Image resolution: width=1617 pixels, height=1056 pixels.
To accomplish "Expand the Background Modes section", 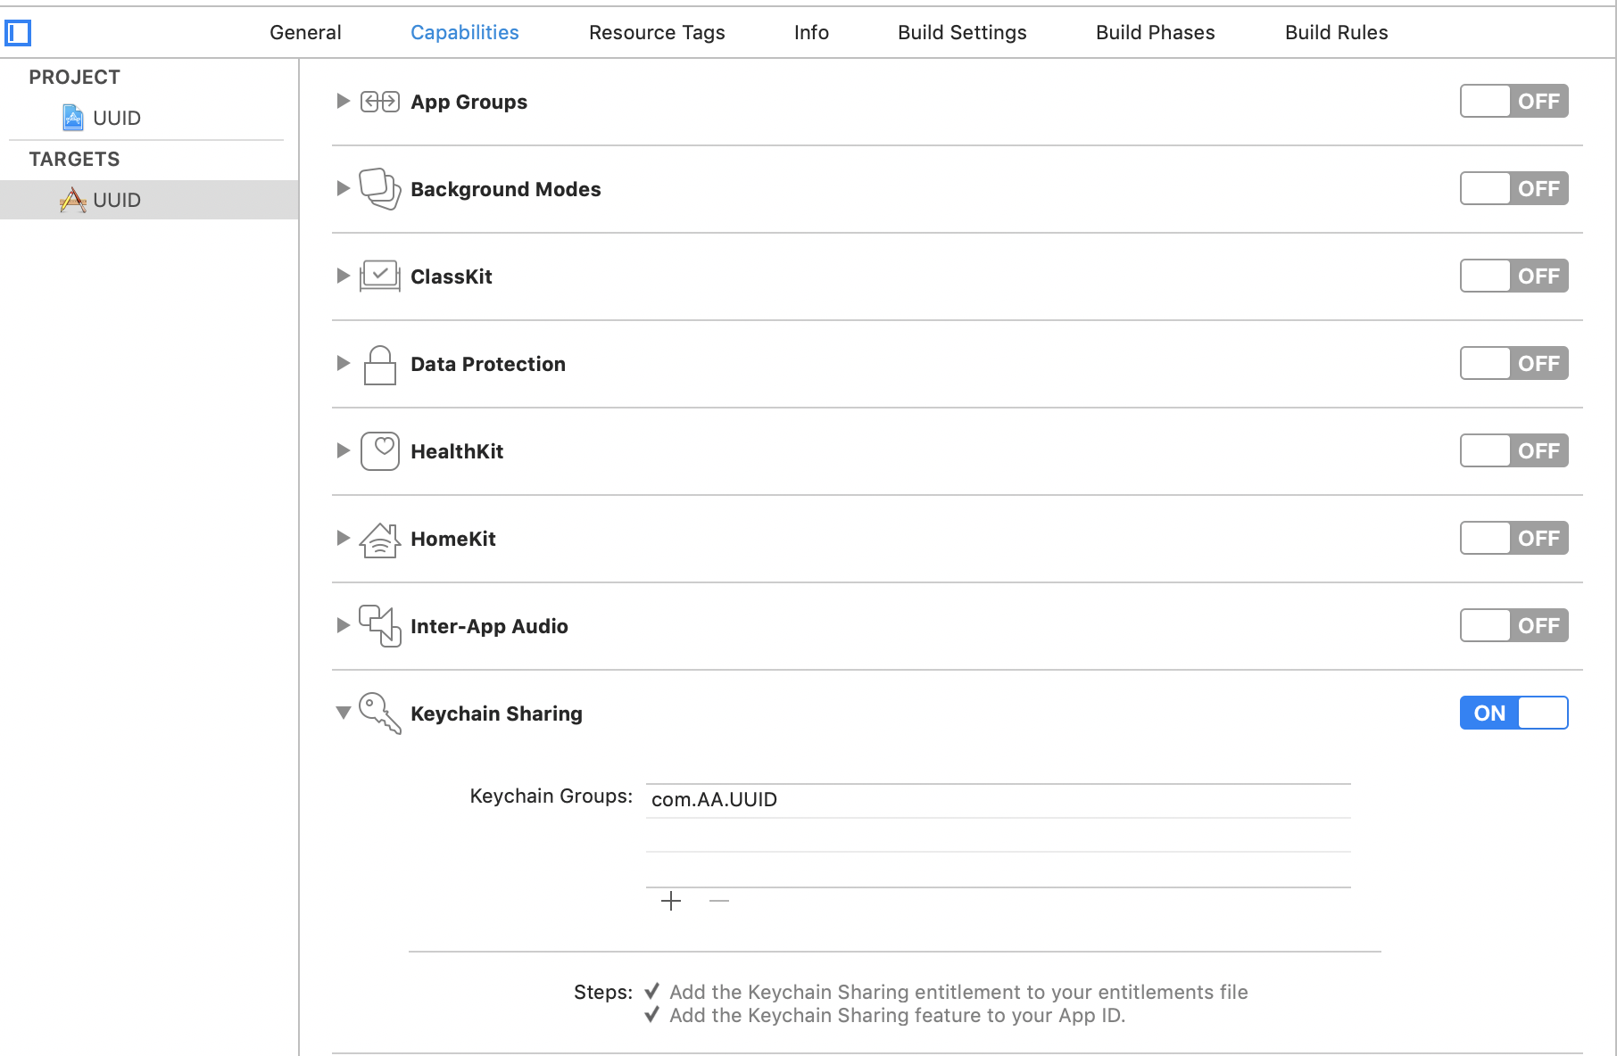I will pyautogui.click(x=343, y=188).
